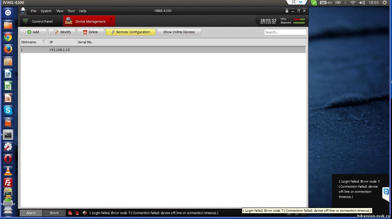Click the blue chevron dropdown in top panel
Screen dimensions: 392x219
pos(301,2)
